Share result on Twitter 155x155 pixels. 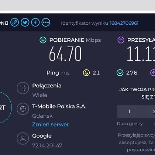(25, 23)
